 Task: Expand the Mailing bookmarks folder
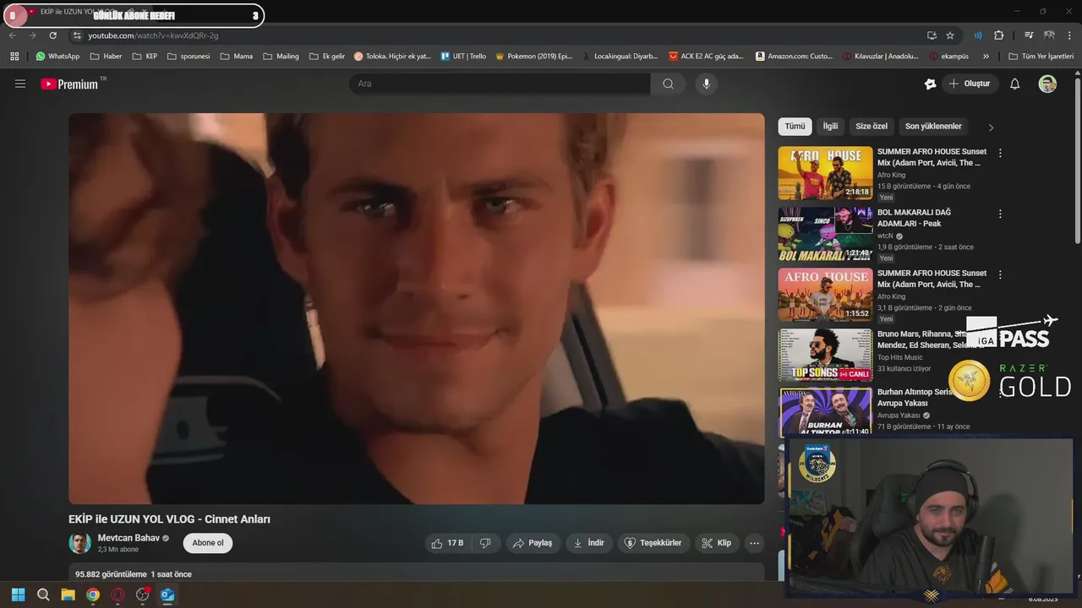[281, 57]
